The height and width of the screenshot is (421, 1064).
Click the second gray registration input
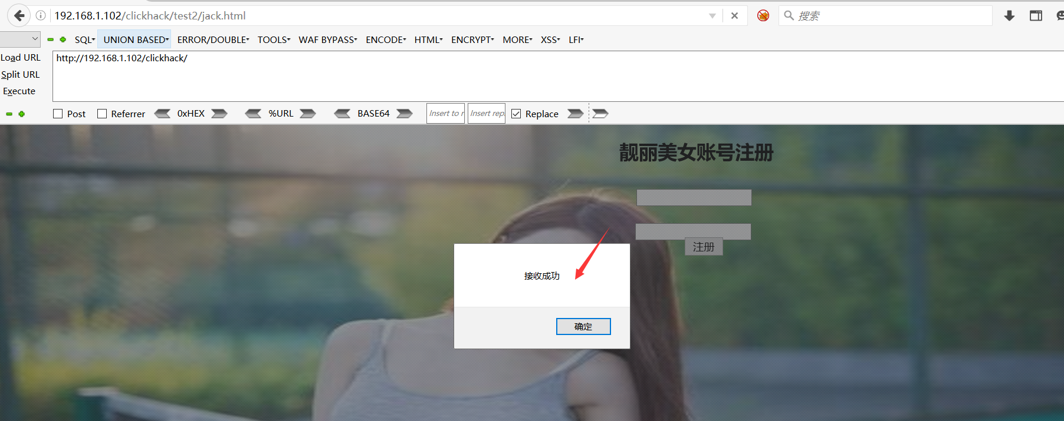click(x=693, y=231)
